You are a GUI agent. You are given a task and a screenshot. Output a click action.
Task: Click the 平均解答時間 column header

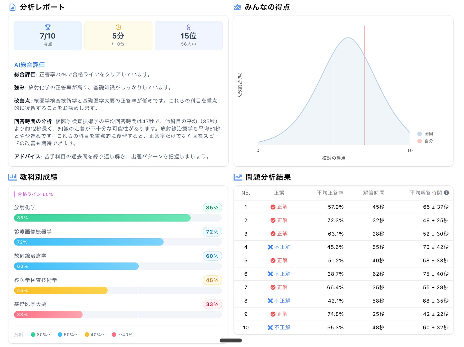[x=426, y=193]
